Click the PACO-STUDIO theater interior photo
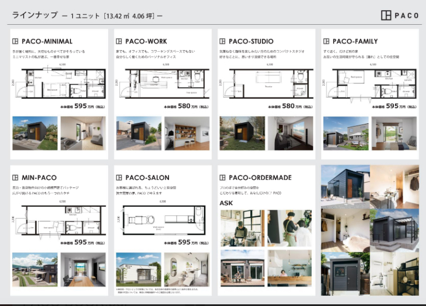This screenshot has width=426, height=306. (x=290, y=134)
